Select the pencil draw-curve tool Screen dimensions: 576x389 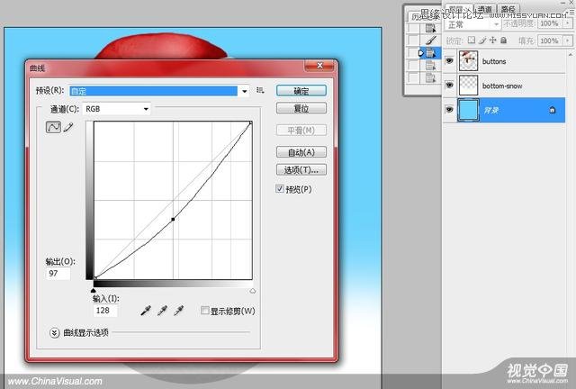tap(68, 127)
